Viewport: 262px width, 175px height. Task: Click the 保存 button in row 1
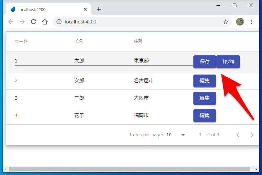point(204,61)
